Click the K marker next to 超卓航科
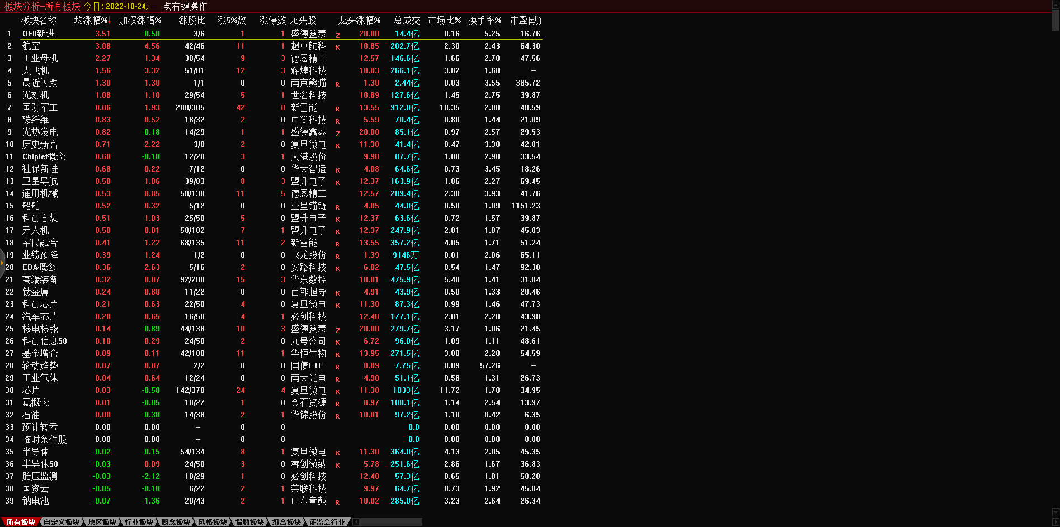 point(338,48)
